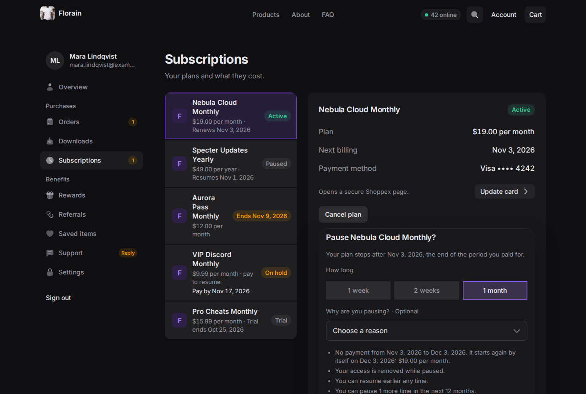Click the Paused status badge
The height and width of the screenshot is (394, 586).
click(277, 164)
